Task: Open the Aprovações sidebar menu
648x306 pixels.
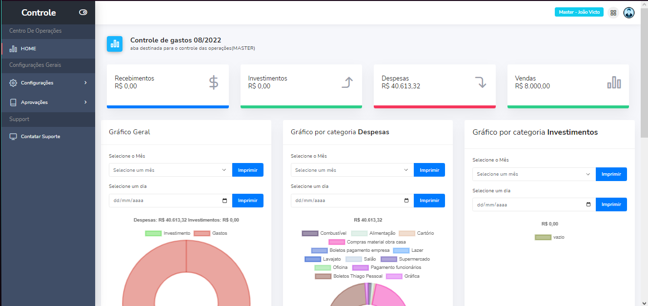Action: click(47, 102)
